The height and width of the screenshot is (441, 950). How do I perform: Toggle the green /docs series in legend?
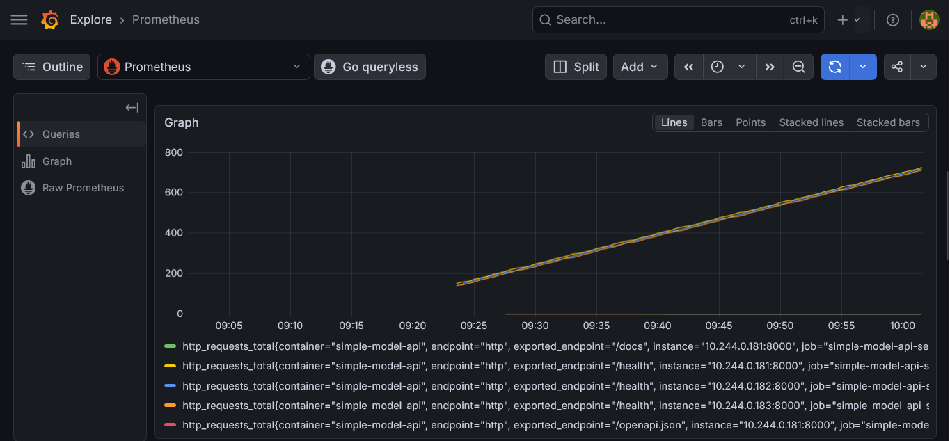point(170,346)
